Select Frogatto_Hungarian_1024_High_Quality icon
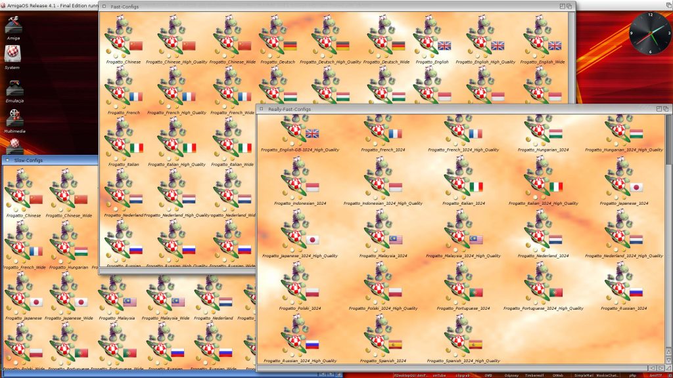Image resolution: width=673 pixels, height=378 pixels. (624, 133)
